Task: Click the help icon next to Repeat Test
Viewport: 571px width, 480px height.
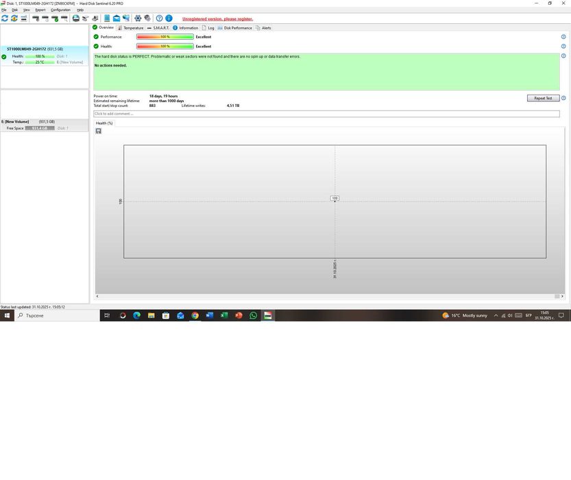Action: (563, 98)
